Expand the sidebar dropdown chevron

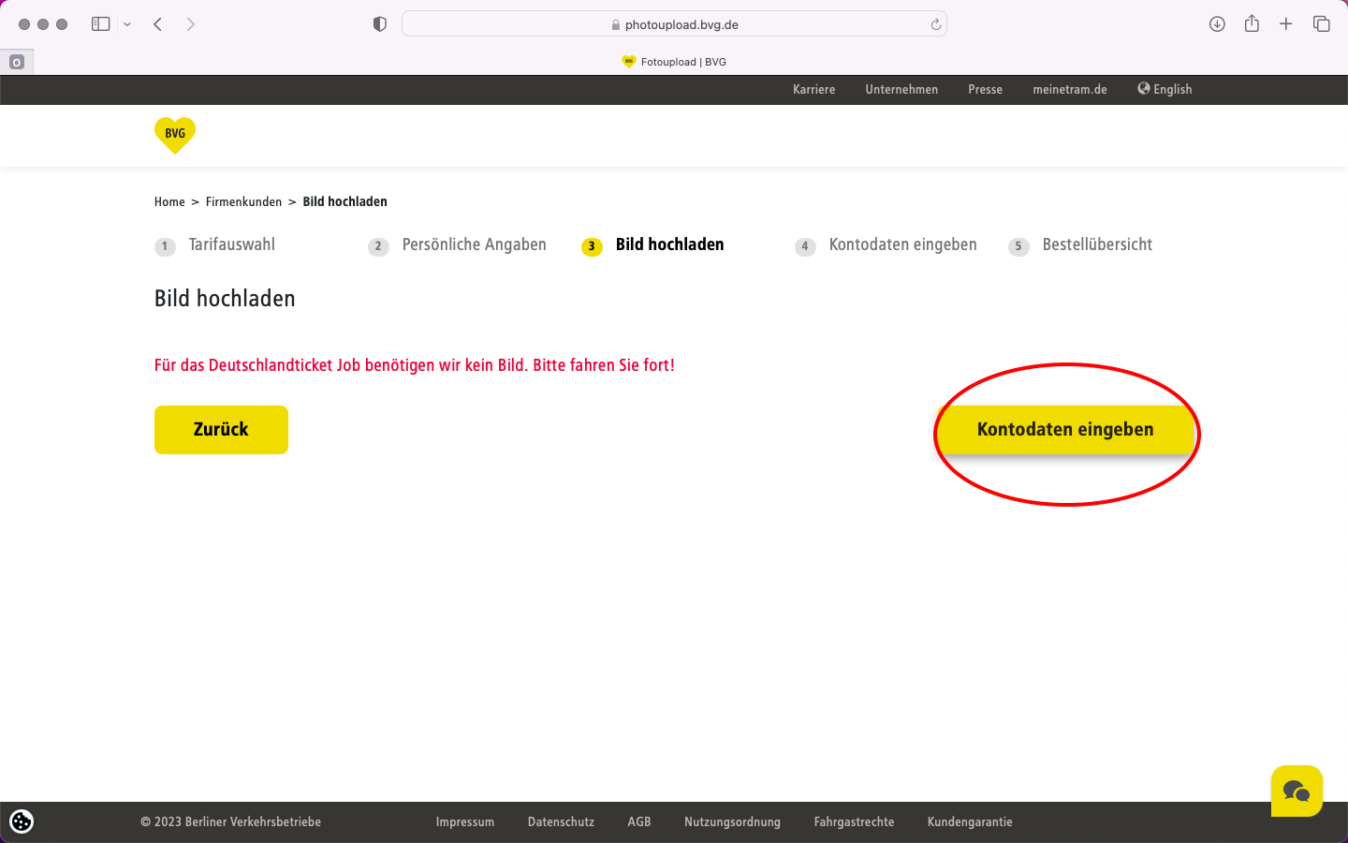click(x=127, y=24)
